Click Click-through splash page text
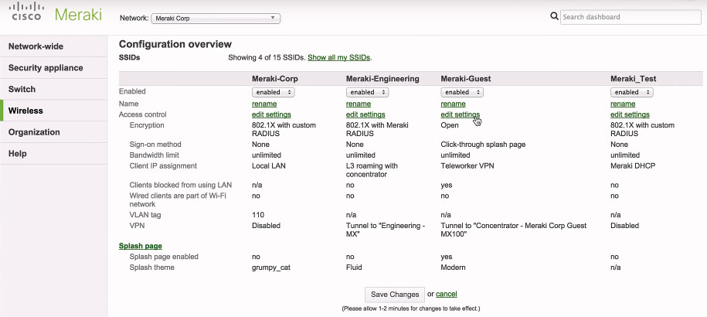 483,145
